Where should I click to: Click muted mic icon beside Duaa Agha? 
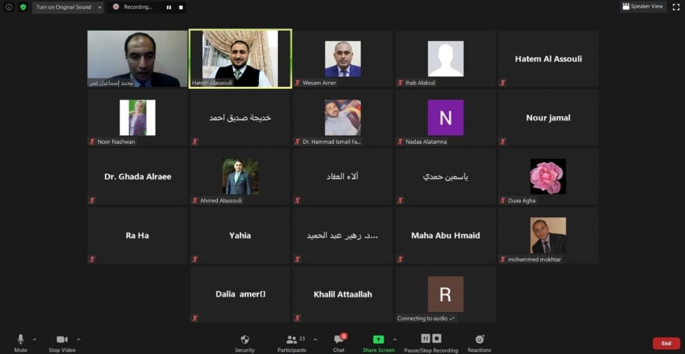(x=503, y=201)
